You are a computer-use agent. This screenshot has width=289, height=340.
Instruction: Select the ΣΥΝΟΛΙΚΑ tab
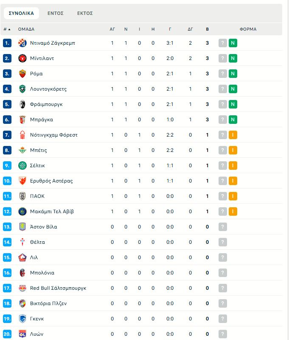tap(21, 13)
